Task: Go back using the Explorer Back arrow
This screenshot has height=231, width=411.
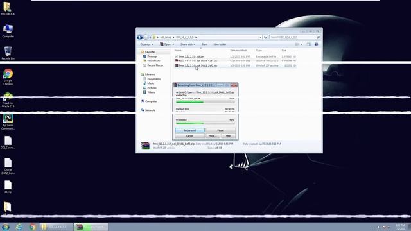Action: tap(140, 37)
